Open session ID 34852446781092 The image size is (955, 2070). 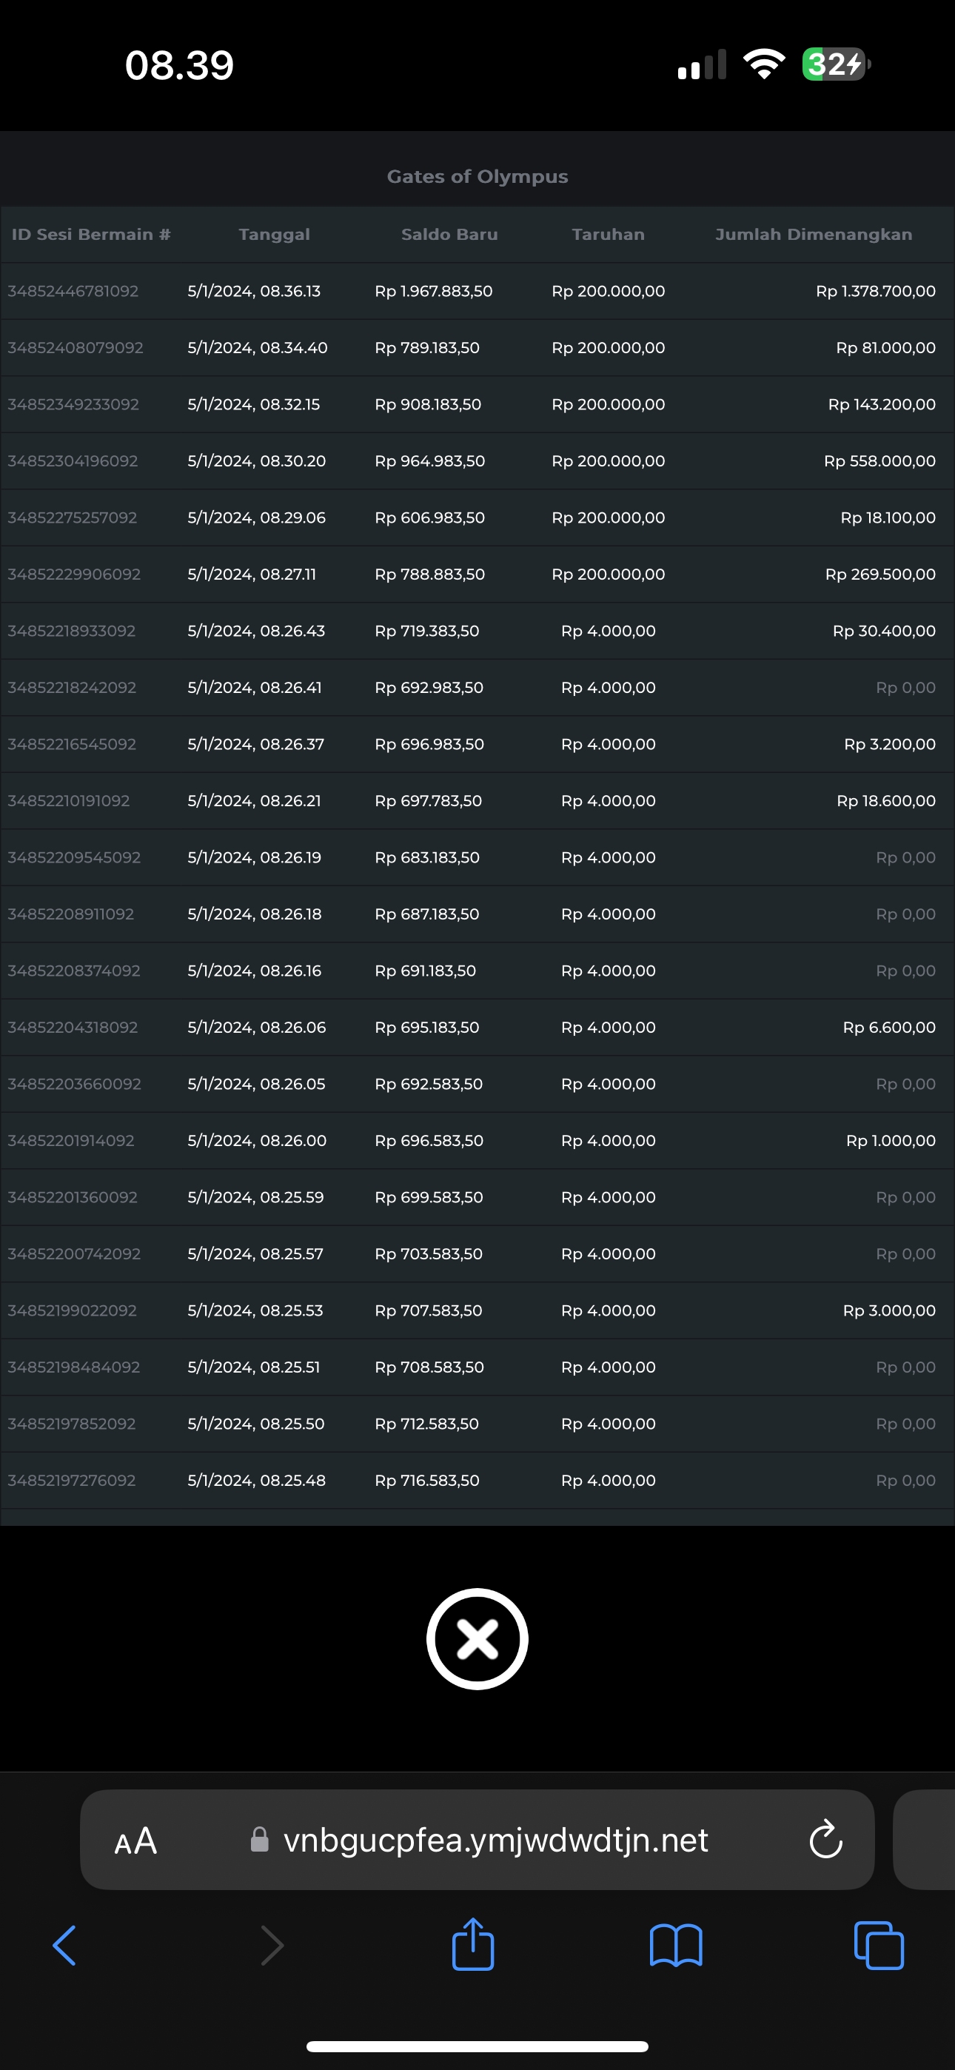point(73,292)
